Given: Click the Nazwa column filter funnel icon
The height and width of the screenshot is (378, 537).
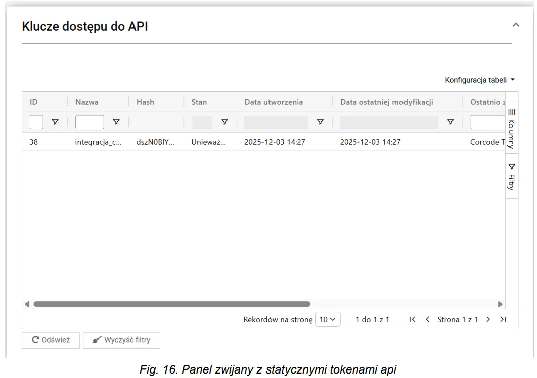Looking at the screenshot, I should click(116, 122).
